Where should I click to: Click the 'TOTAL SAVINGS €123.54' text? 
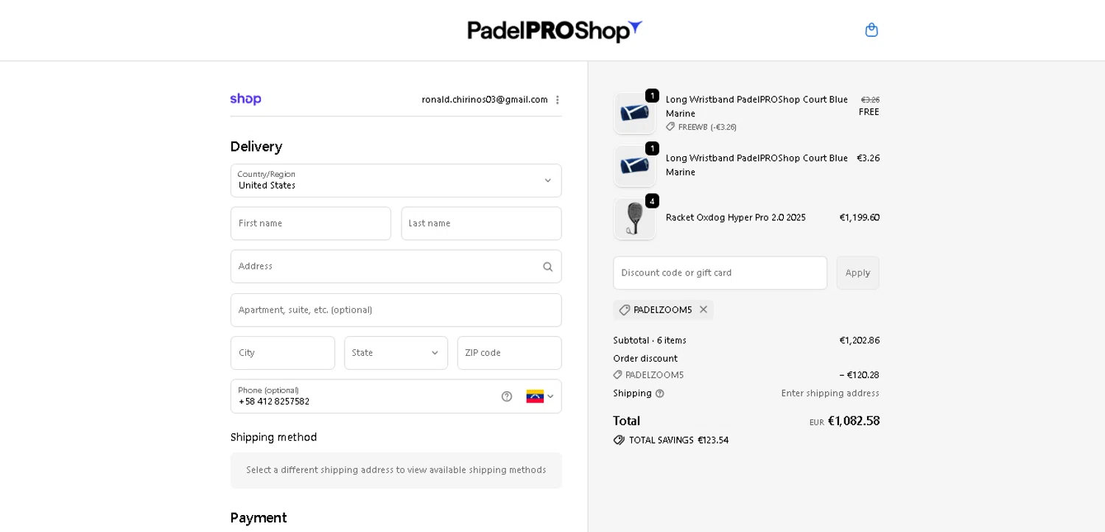pos(678,440)
